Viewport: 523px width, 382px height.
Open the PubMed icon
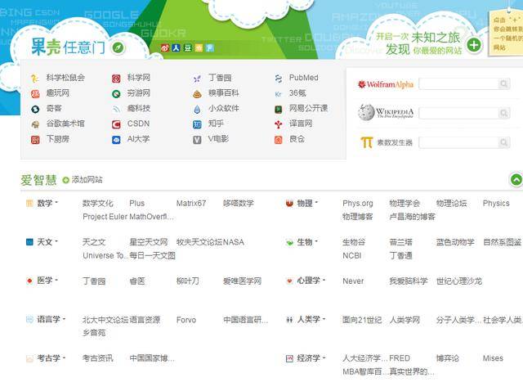278,79
